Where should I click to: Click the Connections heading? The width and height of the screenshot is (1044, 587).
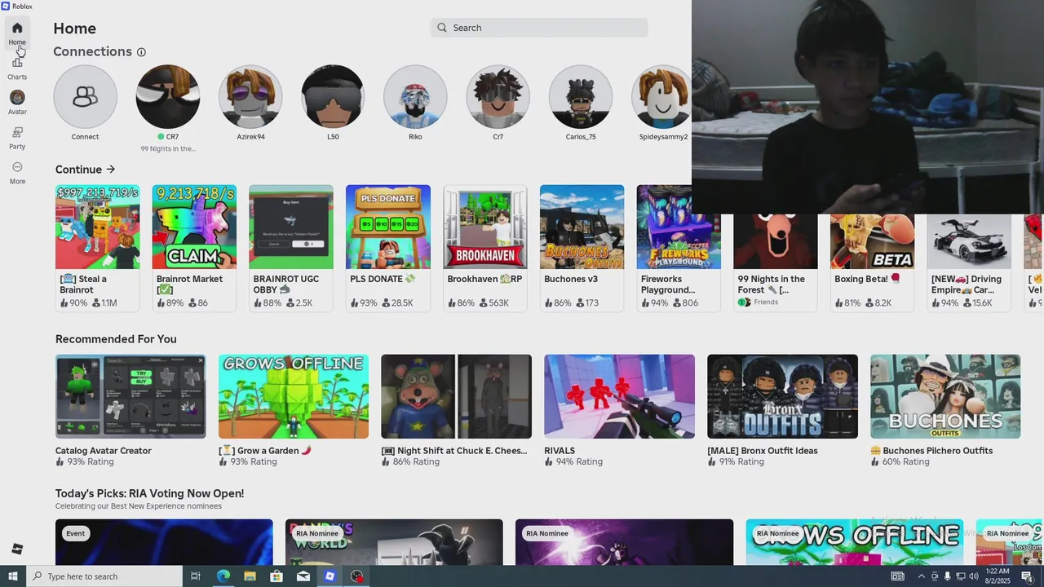click(x=92, y=51)
